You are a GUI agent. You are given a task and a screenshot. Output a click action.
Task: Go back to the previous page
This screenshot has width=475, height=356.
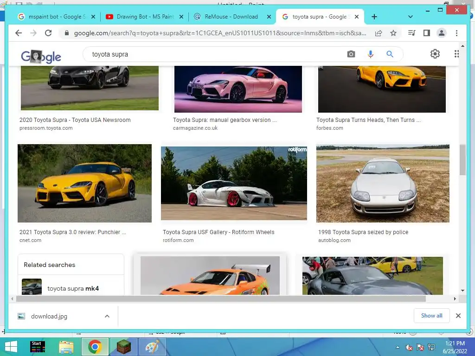coord(19,33)
